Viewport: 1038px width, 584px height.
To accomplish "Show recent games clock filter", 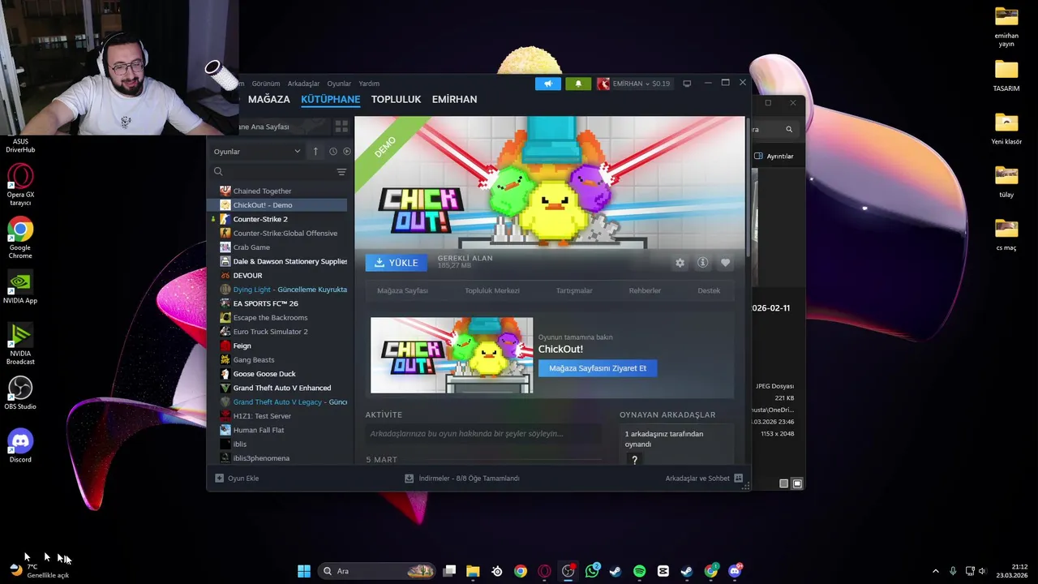I will pyautogui.click(x=332, y=152).
